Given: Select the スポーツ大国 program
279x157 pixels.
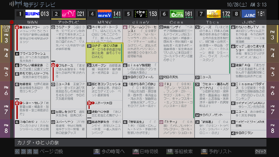Looking at the screenshot, I should click(x=105, y=105).
